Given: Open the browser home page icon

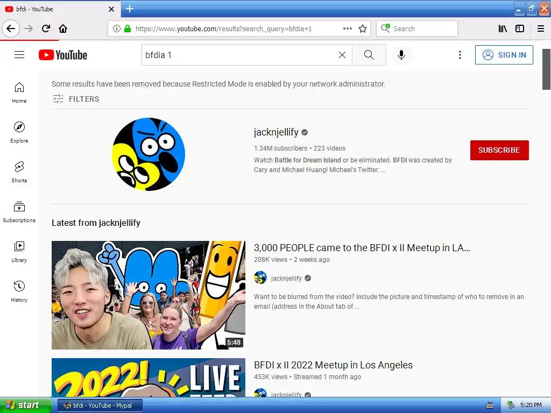Looking at the screenshot, I should pyautogui.click(x=63, y=29).
